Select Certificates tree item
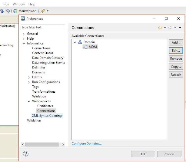 (45, 106)
